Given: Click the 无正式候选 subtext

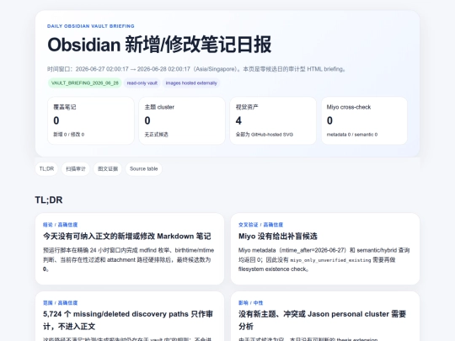Looking at the screenshot, I should pyautogui.click(x=157, y=135).
